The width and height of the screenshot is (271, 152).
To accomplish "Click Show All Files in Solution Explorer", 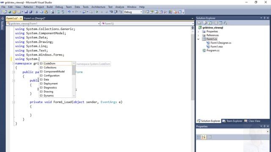I will [205, 23].
